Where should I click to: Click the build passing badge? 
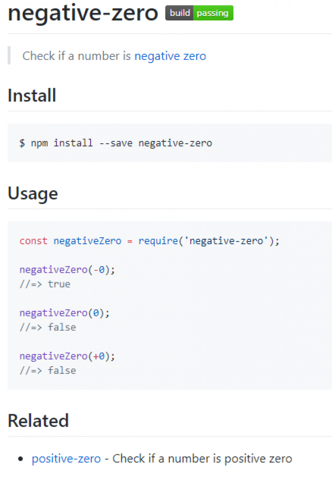coord(199,13)
